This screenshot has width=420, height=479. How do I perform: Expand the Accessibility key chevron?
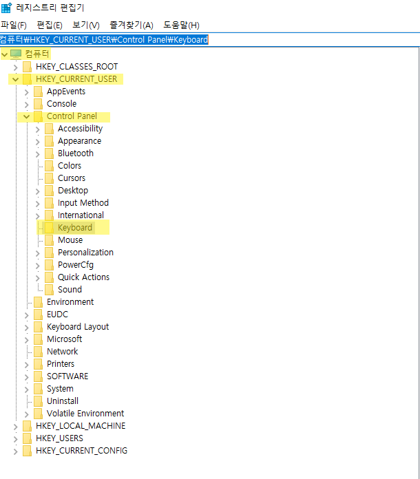(x=38, y=129)
